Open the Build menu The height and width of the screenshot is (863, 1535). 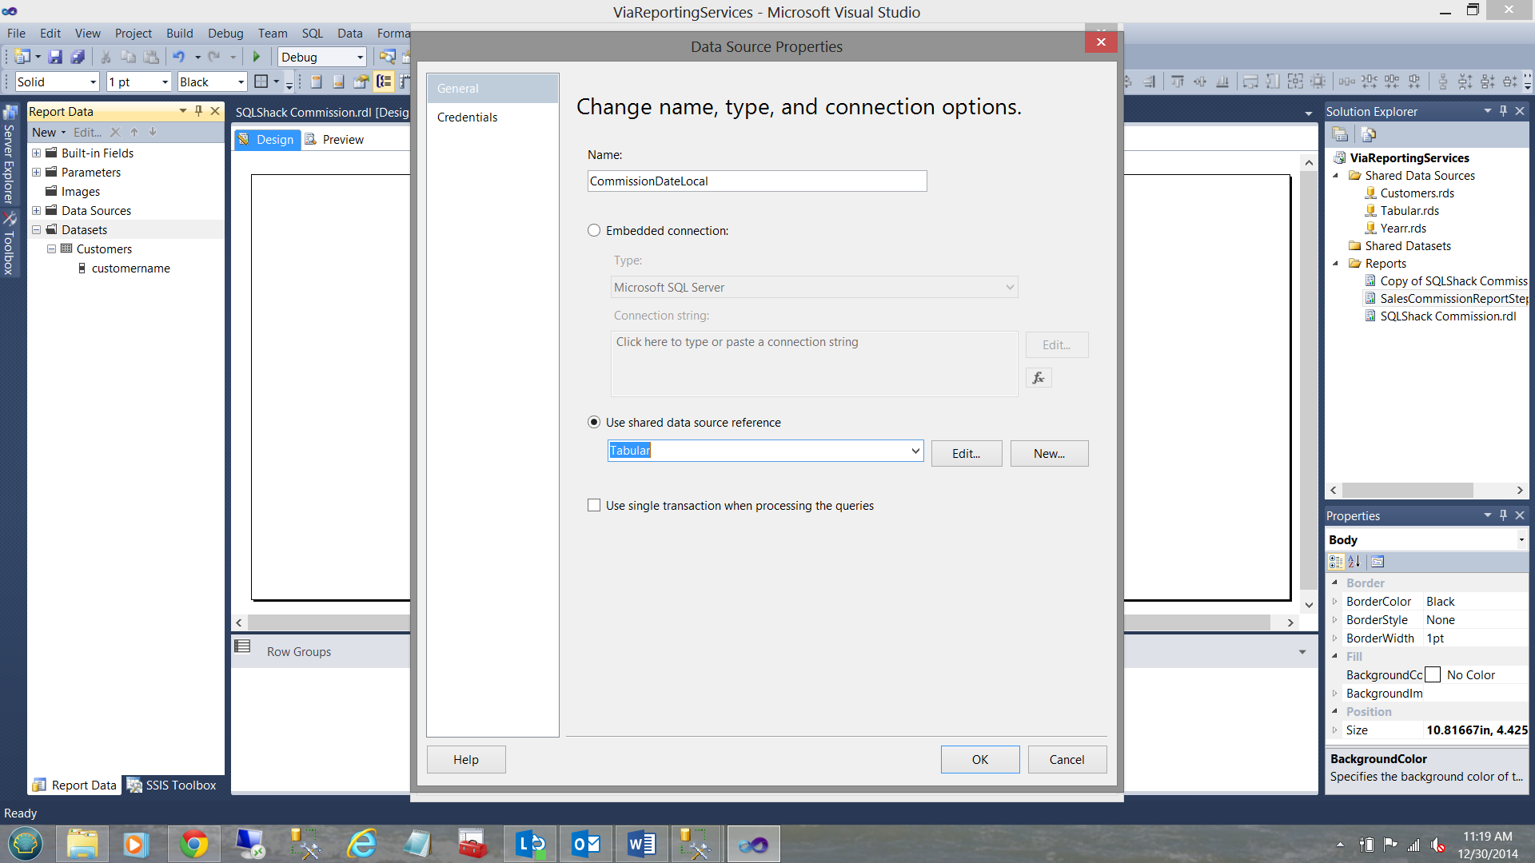pyautogui.click(x=179, y=33)
